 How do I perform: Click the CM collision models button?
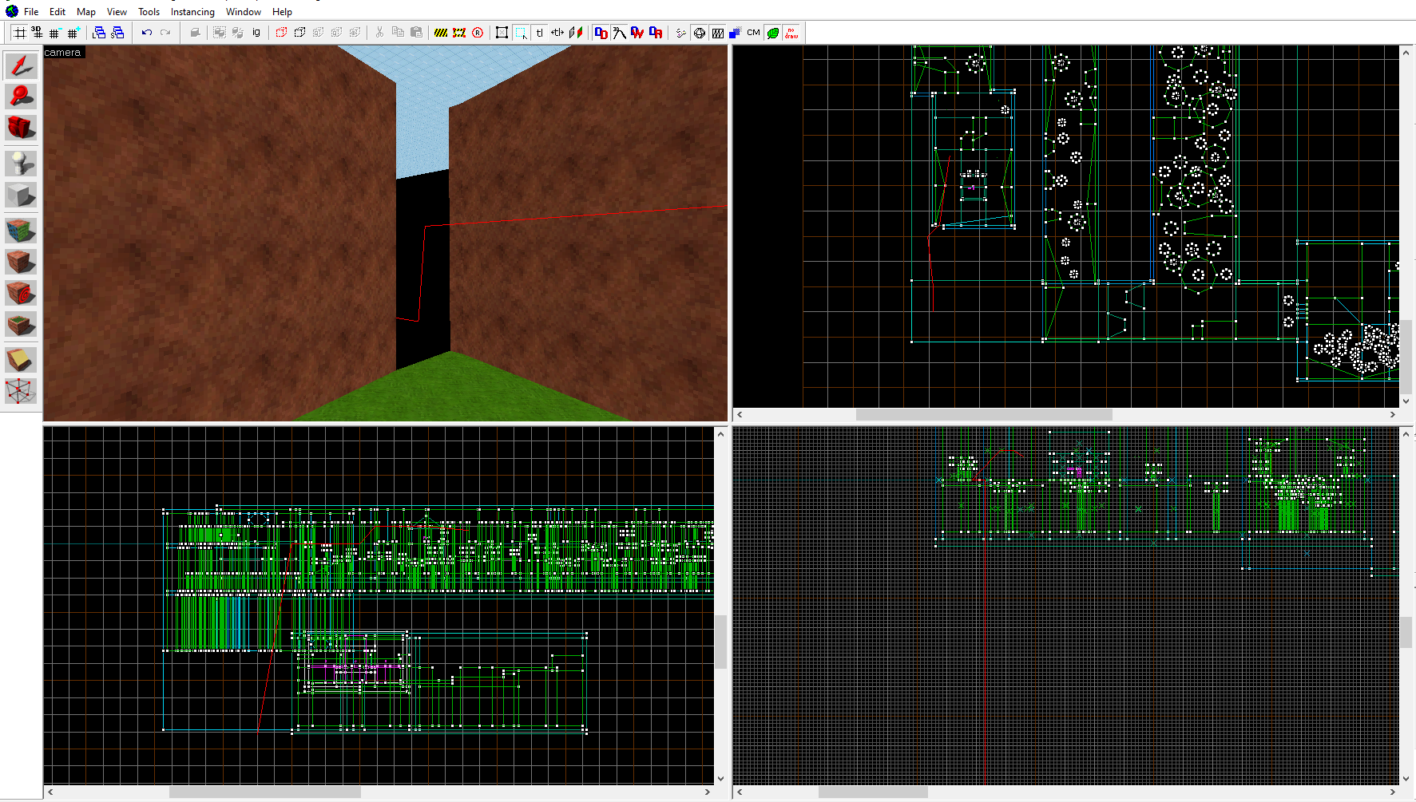tap(753, 33)
